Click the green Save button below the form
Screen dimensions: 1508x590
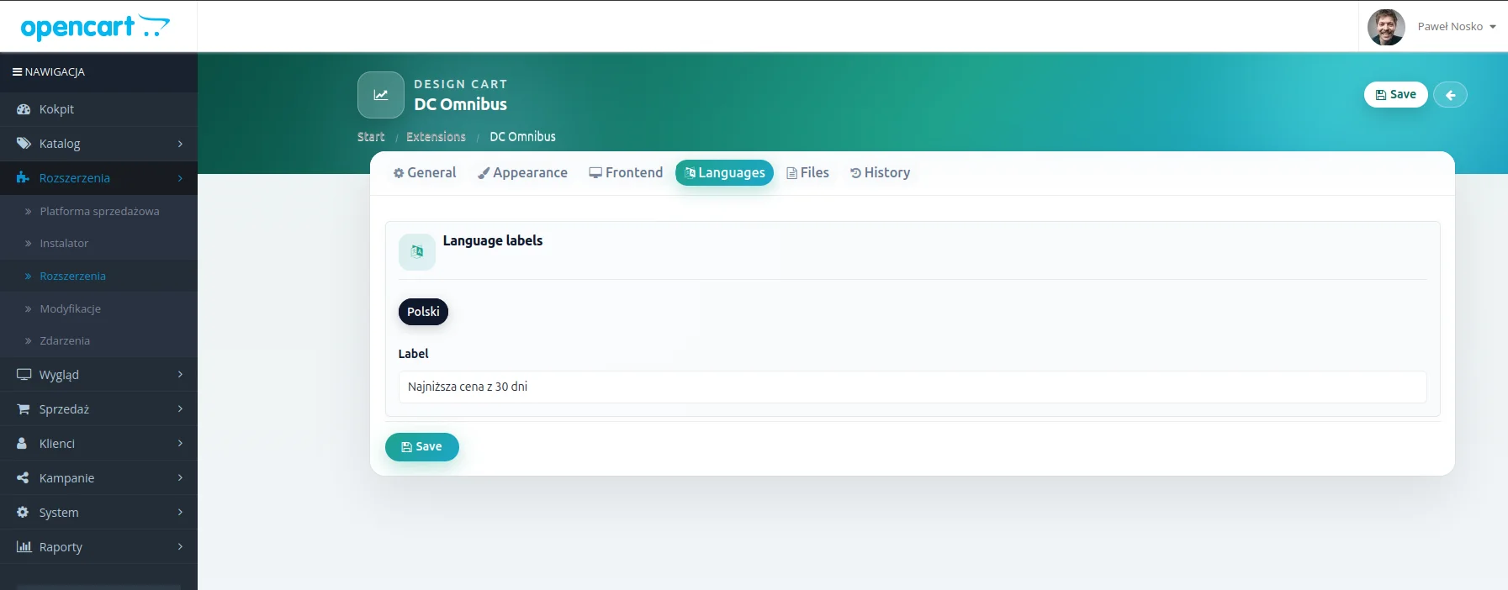click(x=422, y=447)
